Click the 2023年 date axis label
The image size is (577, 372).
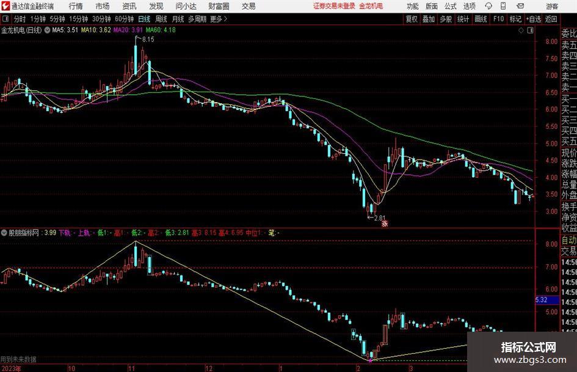(11, 368)
